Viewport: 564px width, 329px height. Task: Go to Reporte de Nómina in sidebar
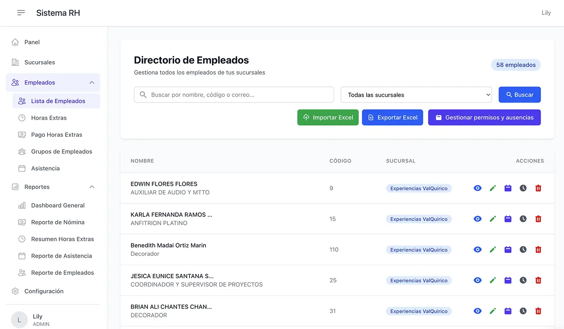(x=58, y=222)
